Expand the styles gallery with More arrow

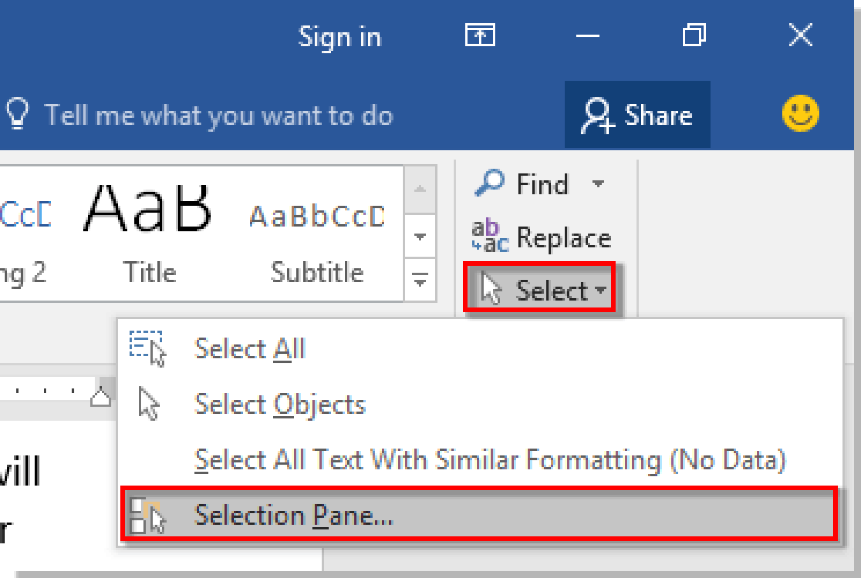coord(420,279)
